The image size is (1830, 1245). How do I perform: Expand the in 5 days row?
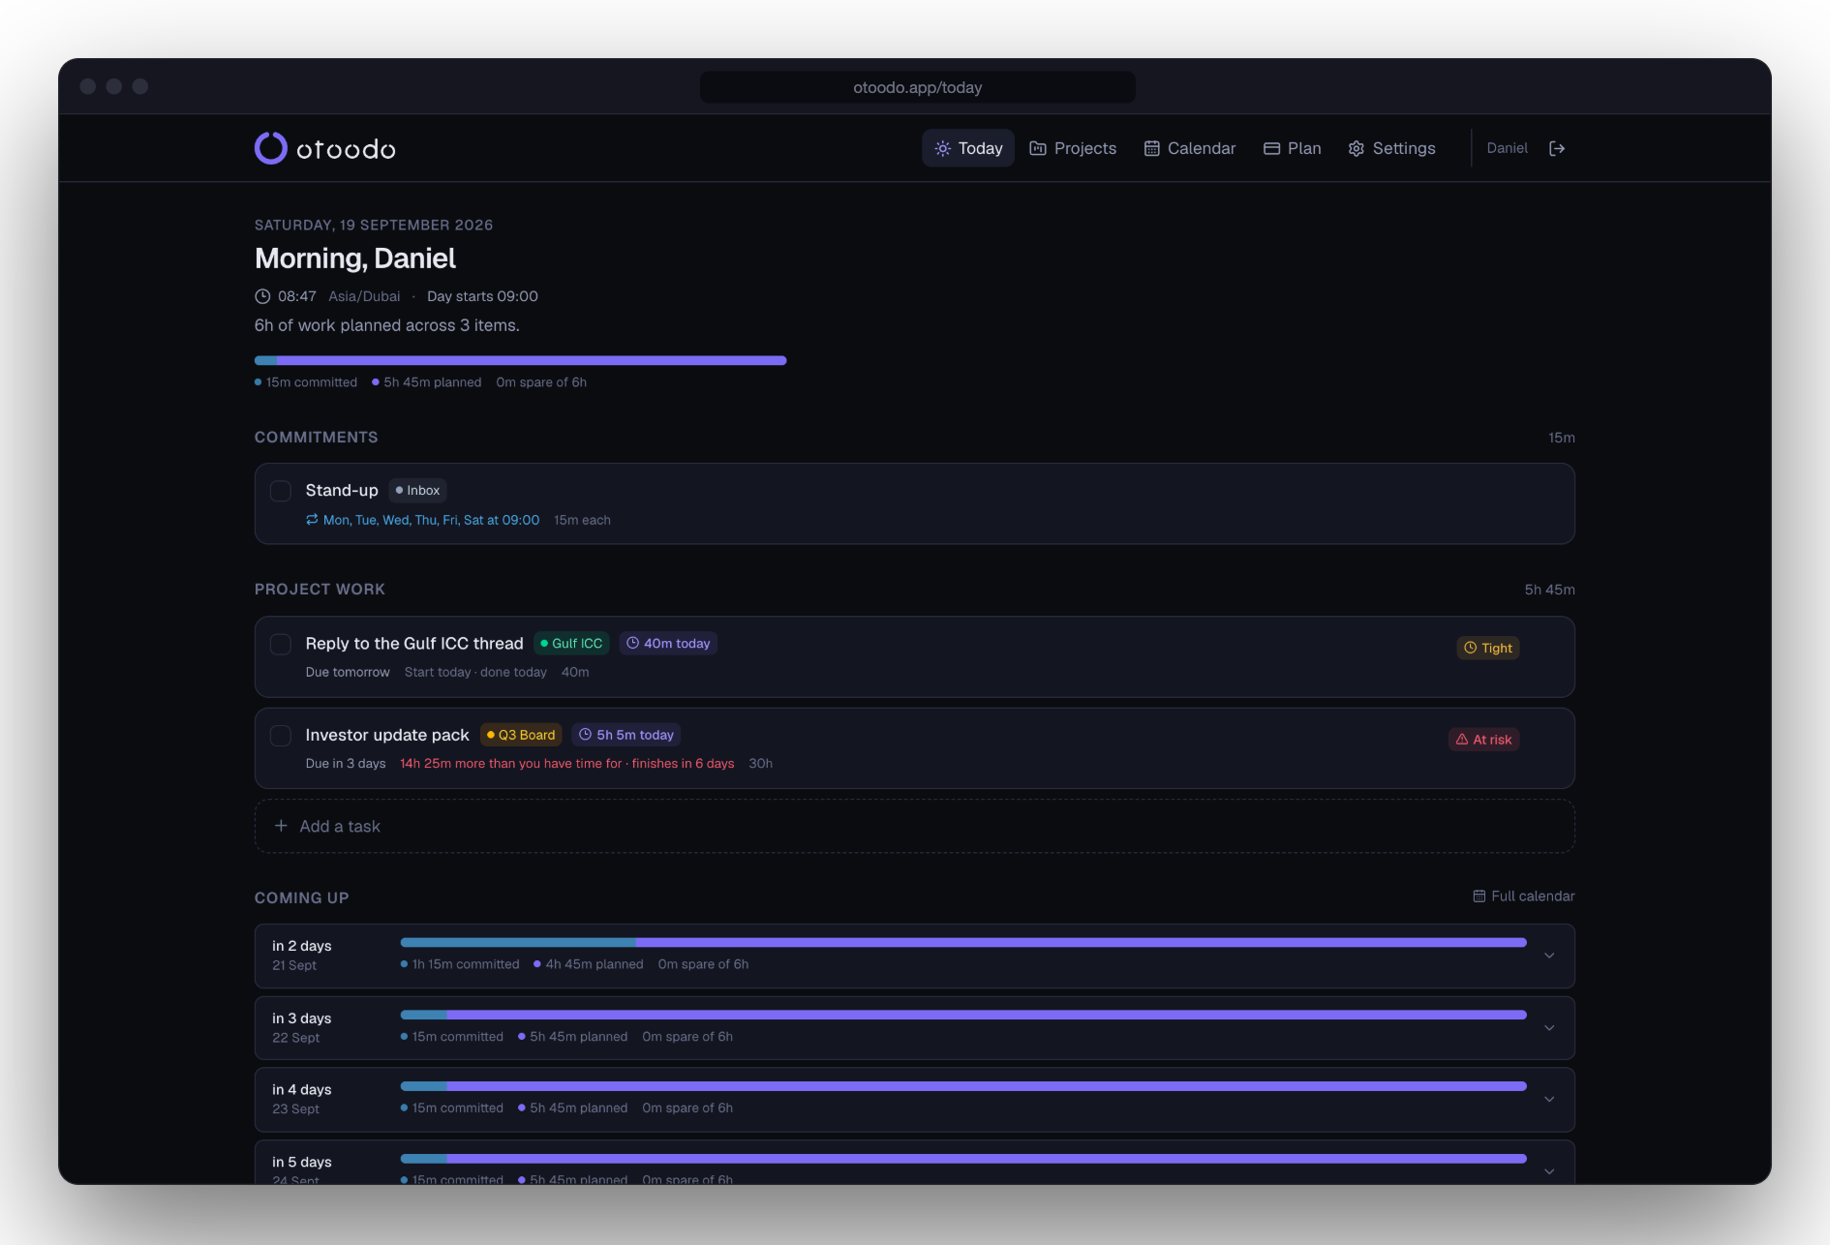click(1549, 1171)
